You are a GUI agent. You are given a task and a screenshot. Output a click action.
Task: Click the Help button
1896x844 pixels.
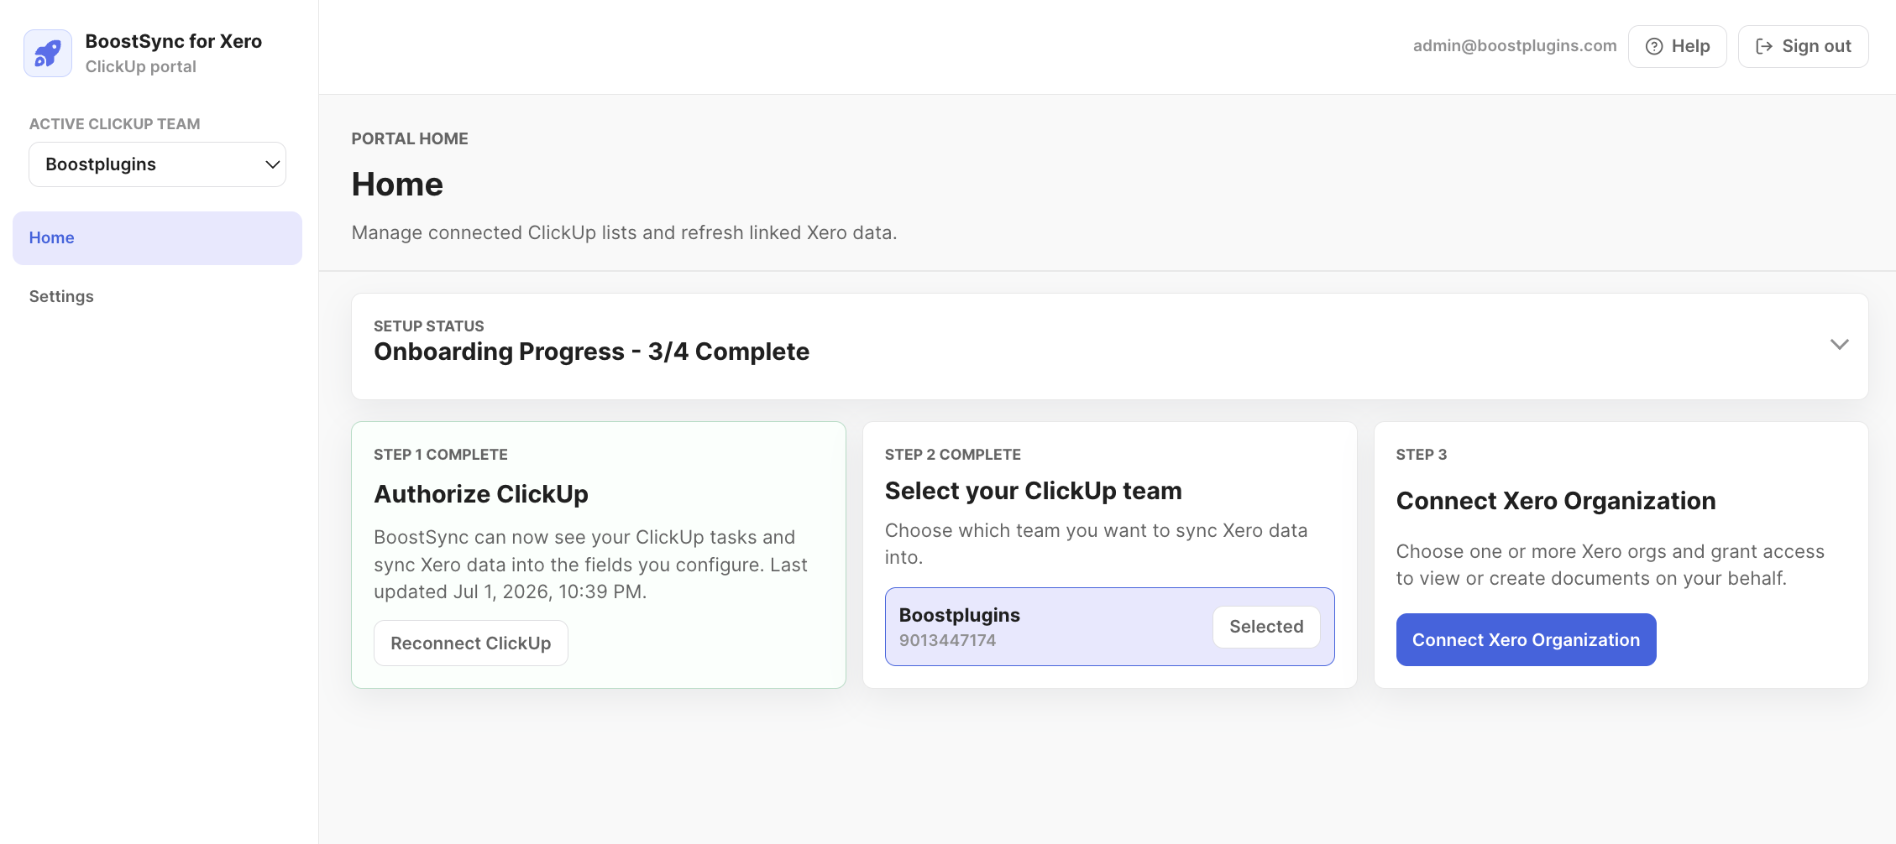pyautogui.click(x=1677, y=46)
